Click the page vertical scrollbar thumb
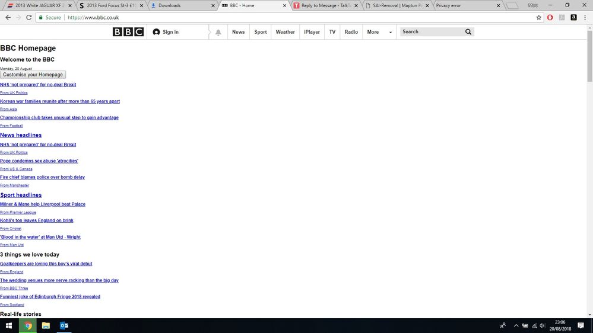This screenshot has height=333, width=593. [x=589, y=56]
